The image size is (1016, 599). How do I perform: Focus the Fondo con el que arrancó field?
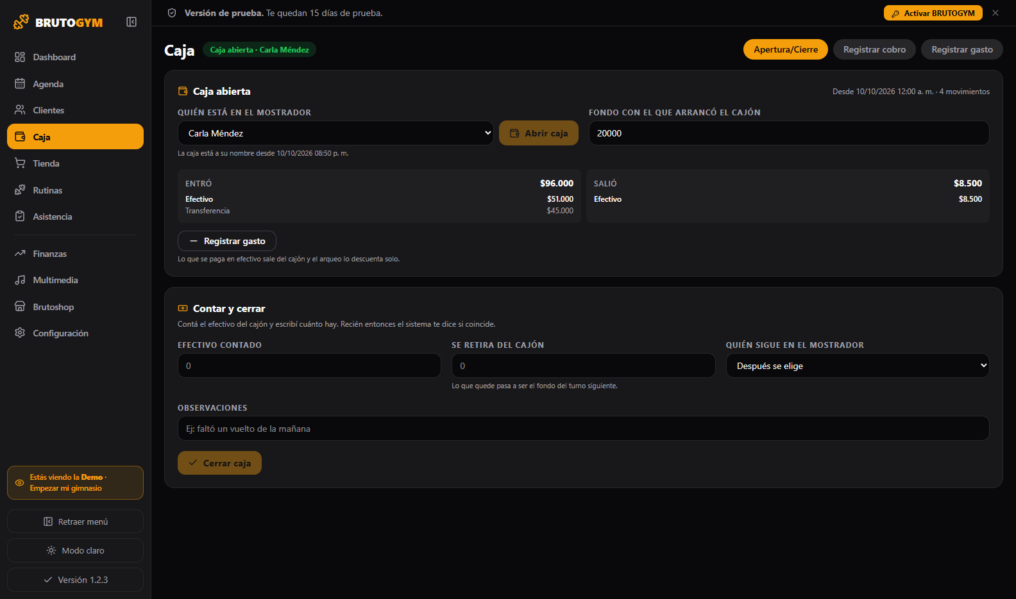(789, 133)
